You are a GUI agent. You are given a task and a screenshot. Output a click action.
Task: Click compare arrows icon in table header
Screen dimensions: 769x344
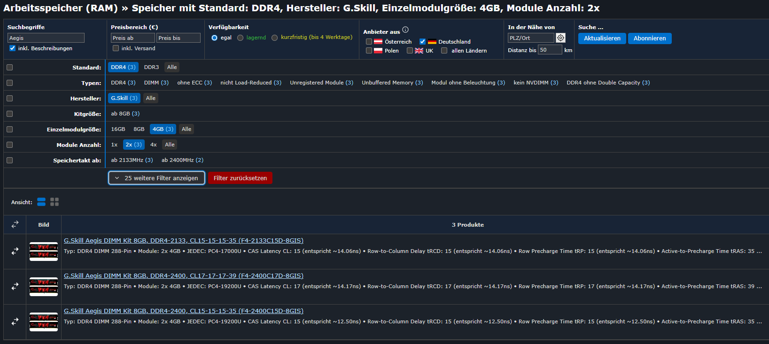[15, 225]
